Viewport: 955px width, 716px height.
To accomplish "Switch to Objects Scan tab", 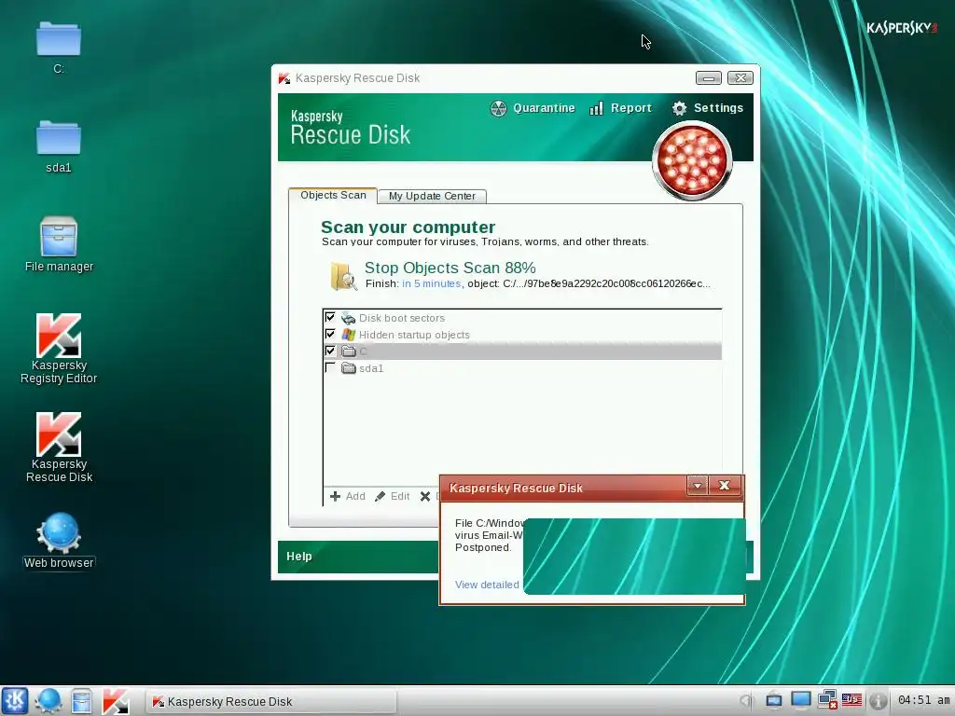I will (333, 196).
